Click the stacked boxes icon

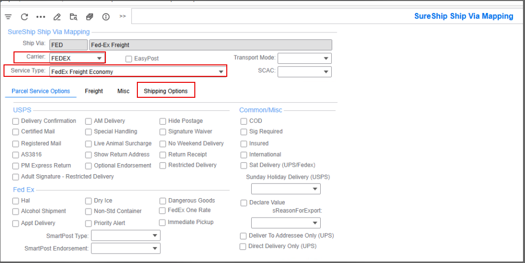coord(89,16)
